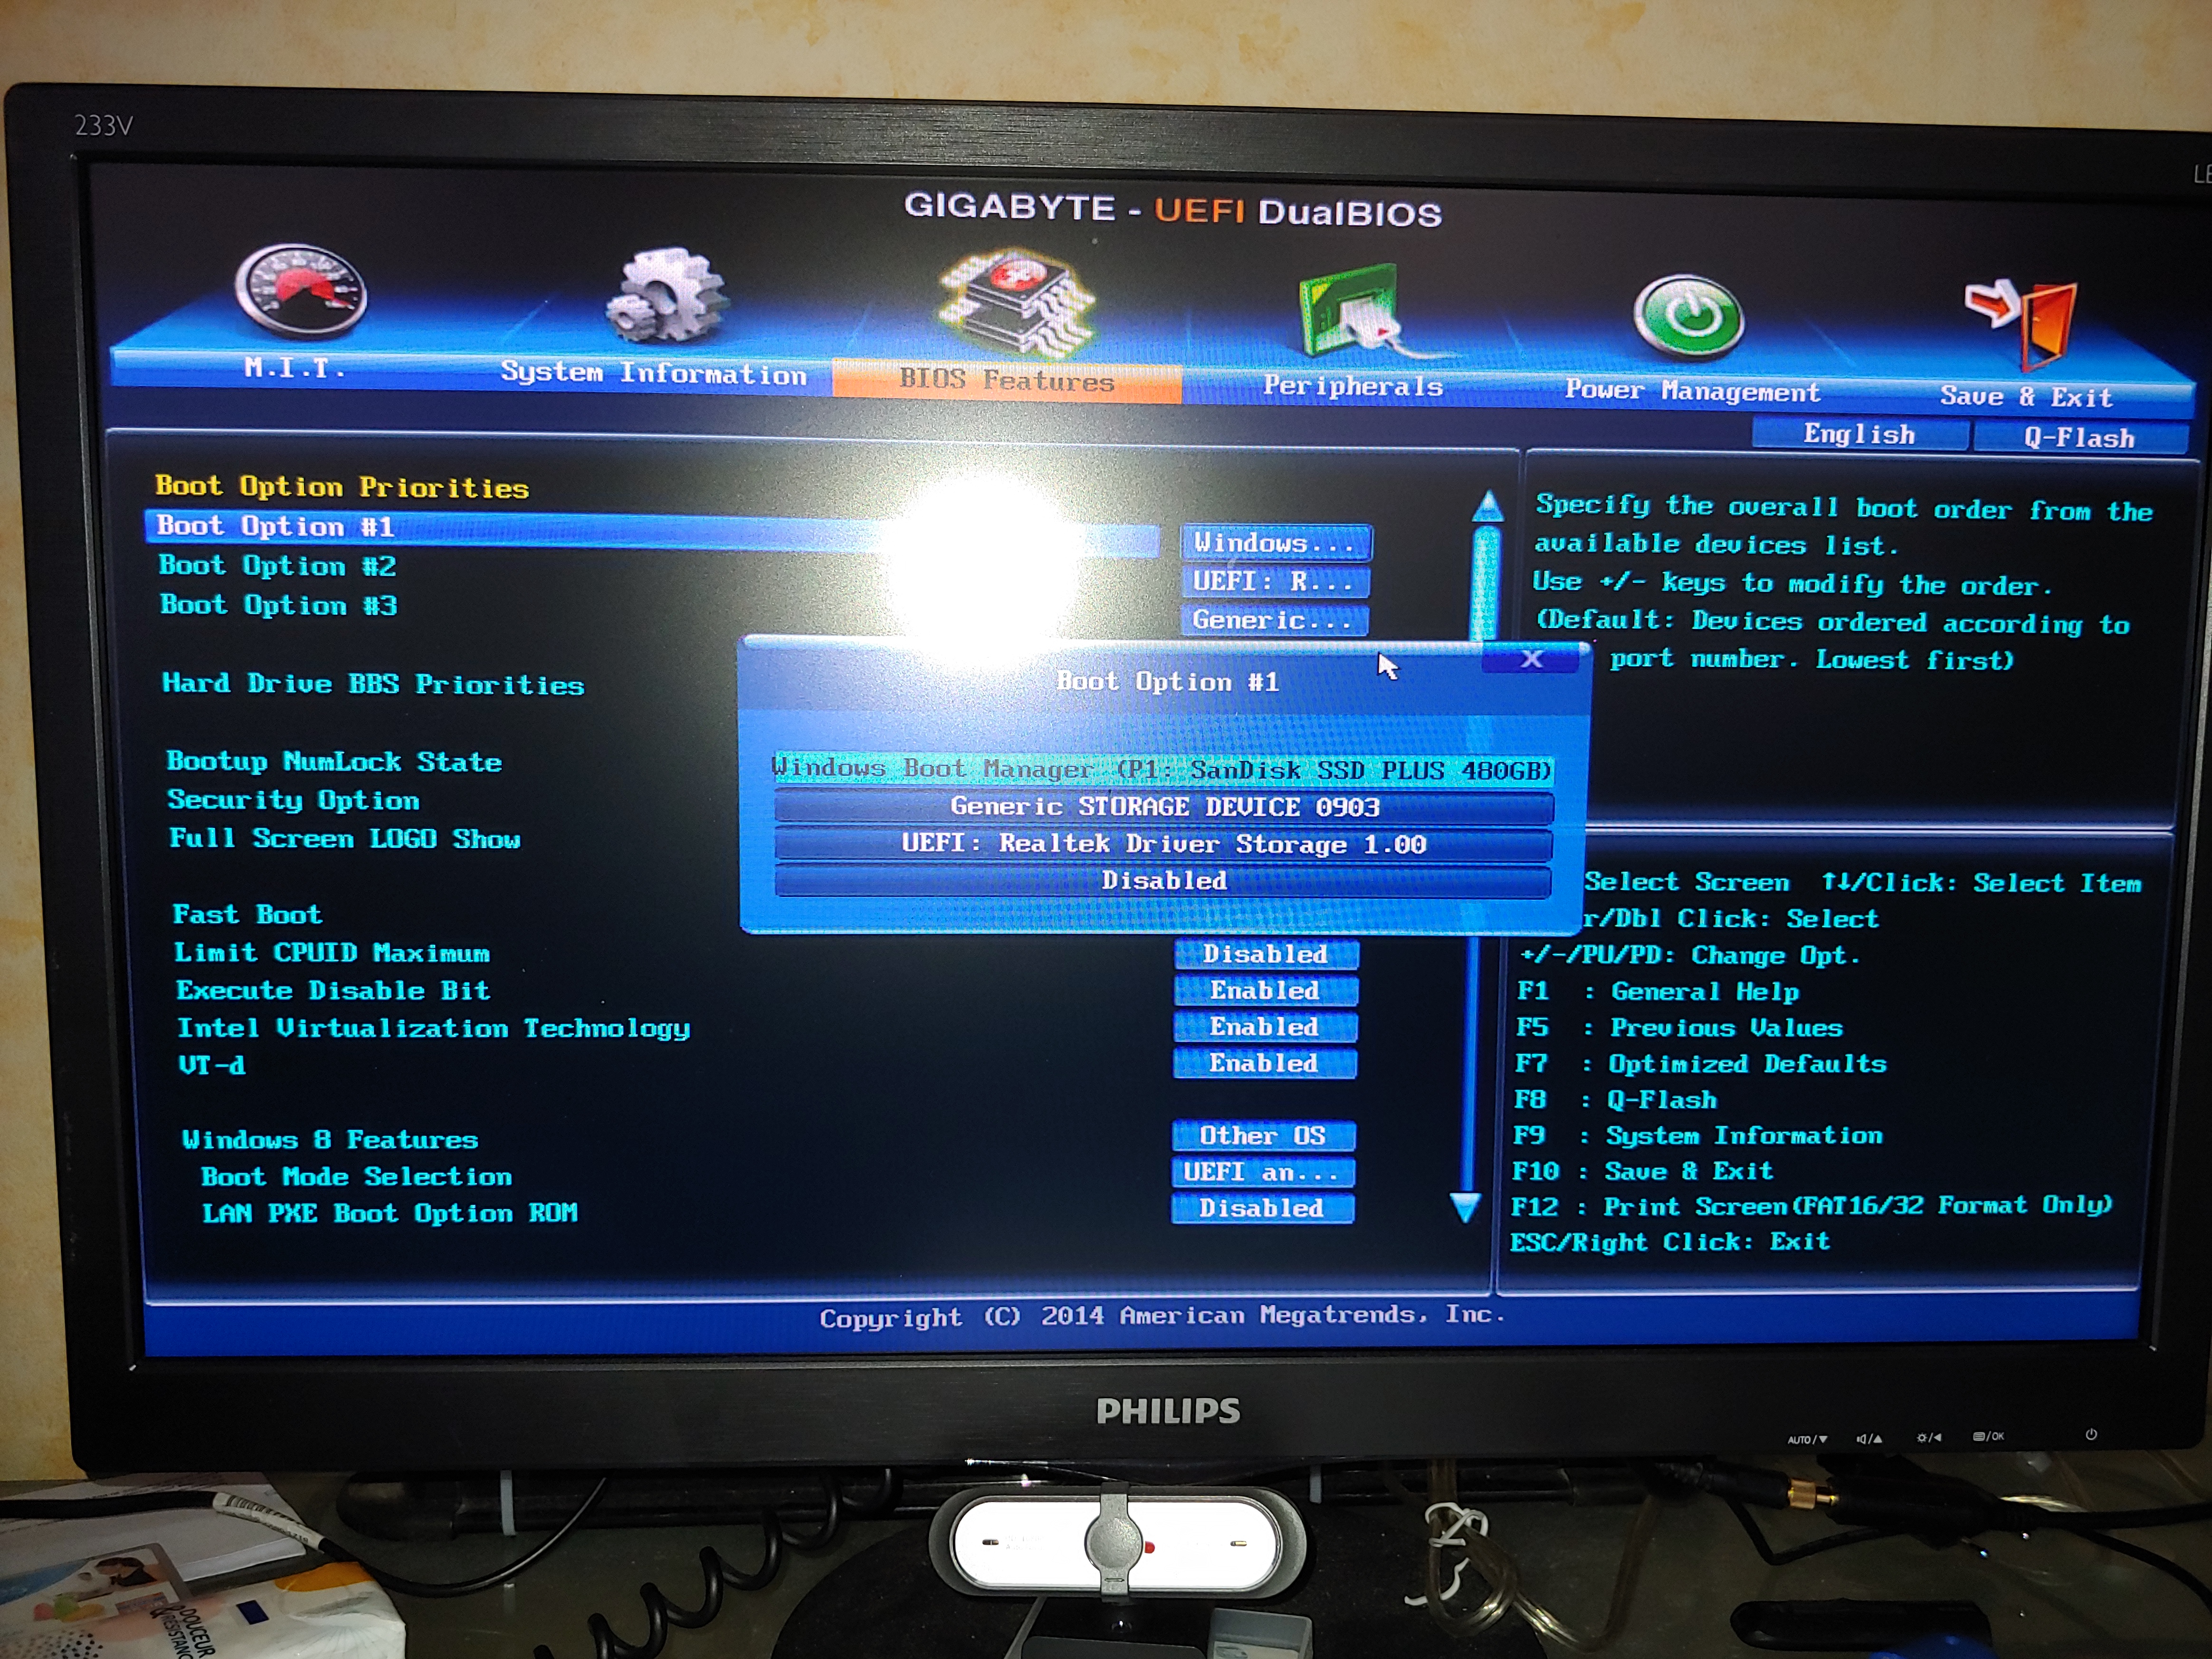Click F5 : Previous Values help line
The image size is (2212, 1659).
(x=1680, y=1027)
